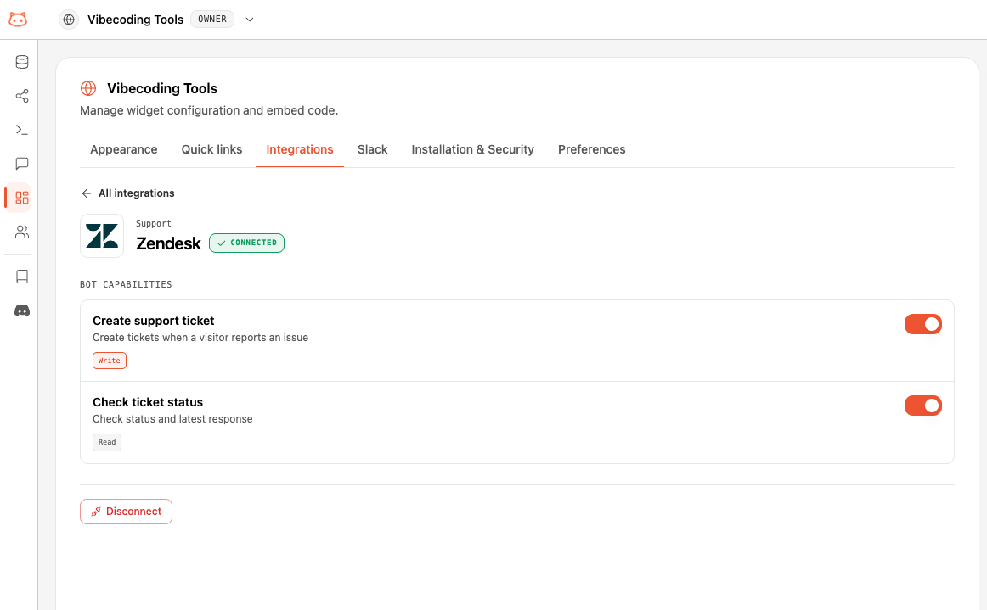Open the Preferences tab
987x610 pixels.
click(592, 149)
